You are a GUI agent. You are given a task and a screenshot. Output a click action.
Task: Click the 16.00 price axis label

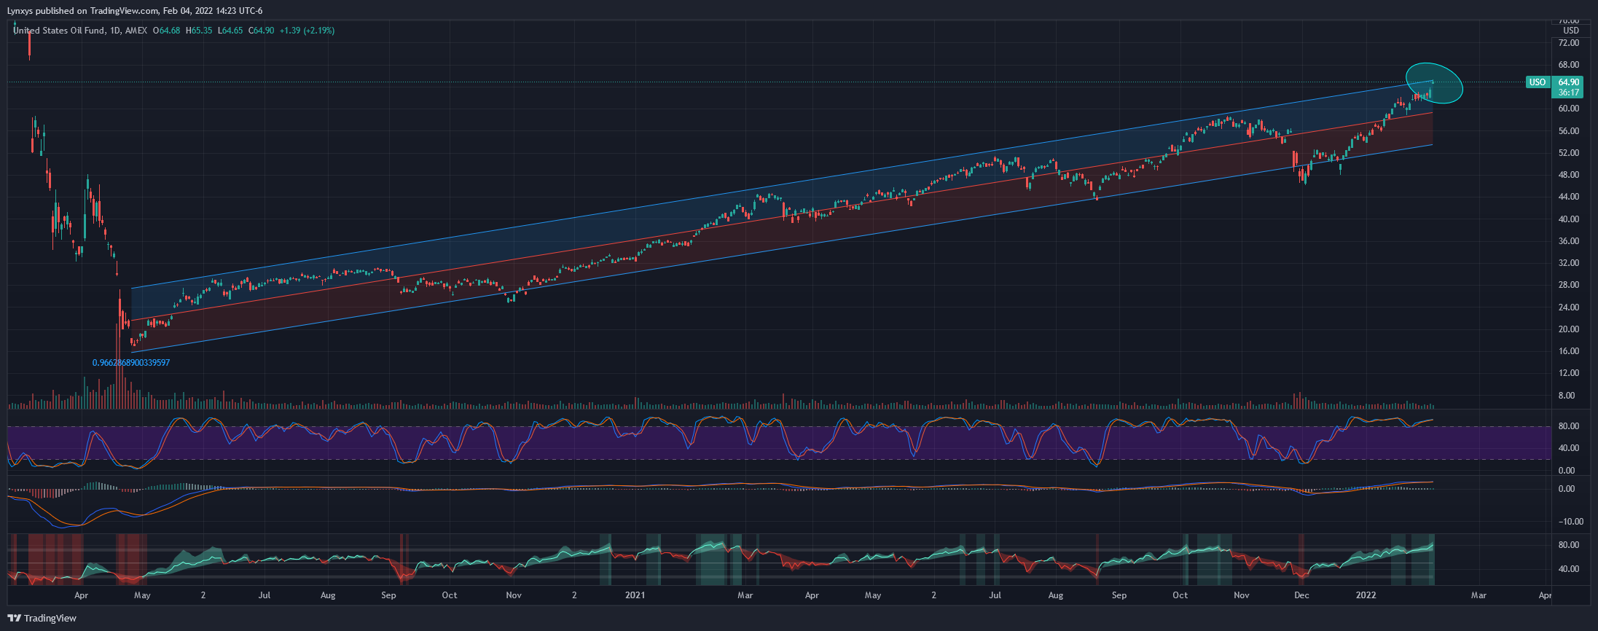(x=1568, y=351)
